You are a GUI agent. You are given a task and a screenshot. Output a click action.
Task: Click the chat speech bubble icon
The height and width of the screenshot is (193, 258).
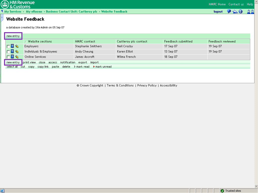coord(229,12)
